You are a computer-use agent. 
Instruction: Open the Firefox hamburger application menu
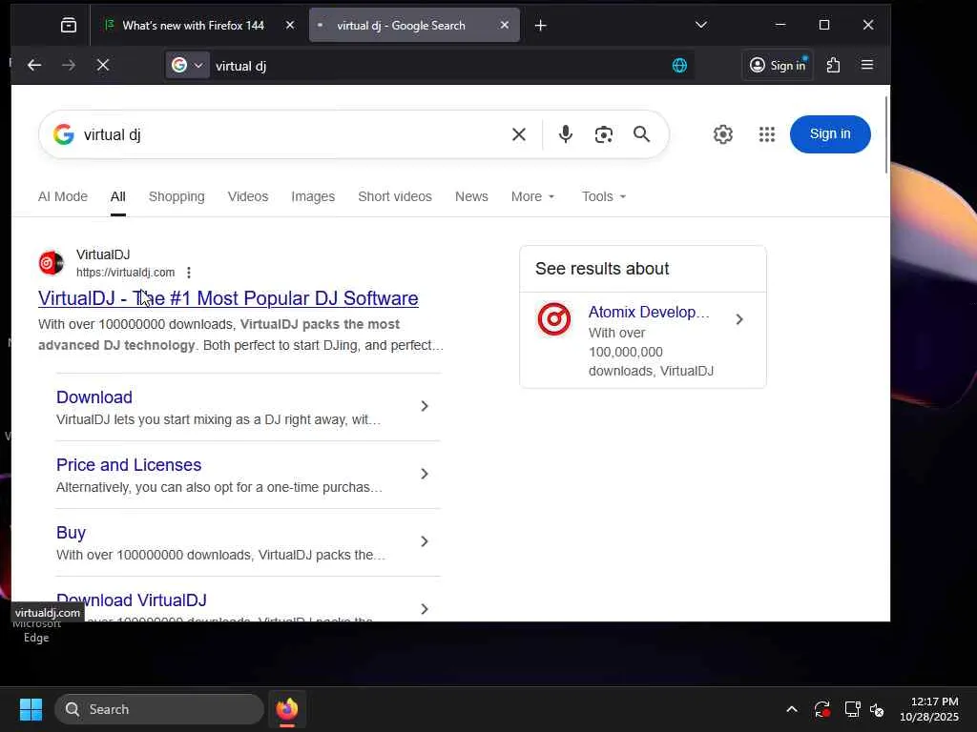[866, 65]
